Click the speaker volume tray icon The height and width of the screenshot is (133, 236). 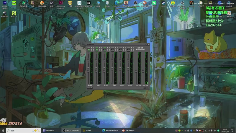pos(209,130)
